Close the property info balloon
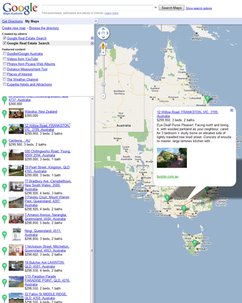The image size is (242, 303). tap(232, 110)
